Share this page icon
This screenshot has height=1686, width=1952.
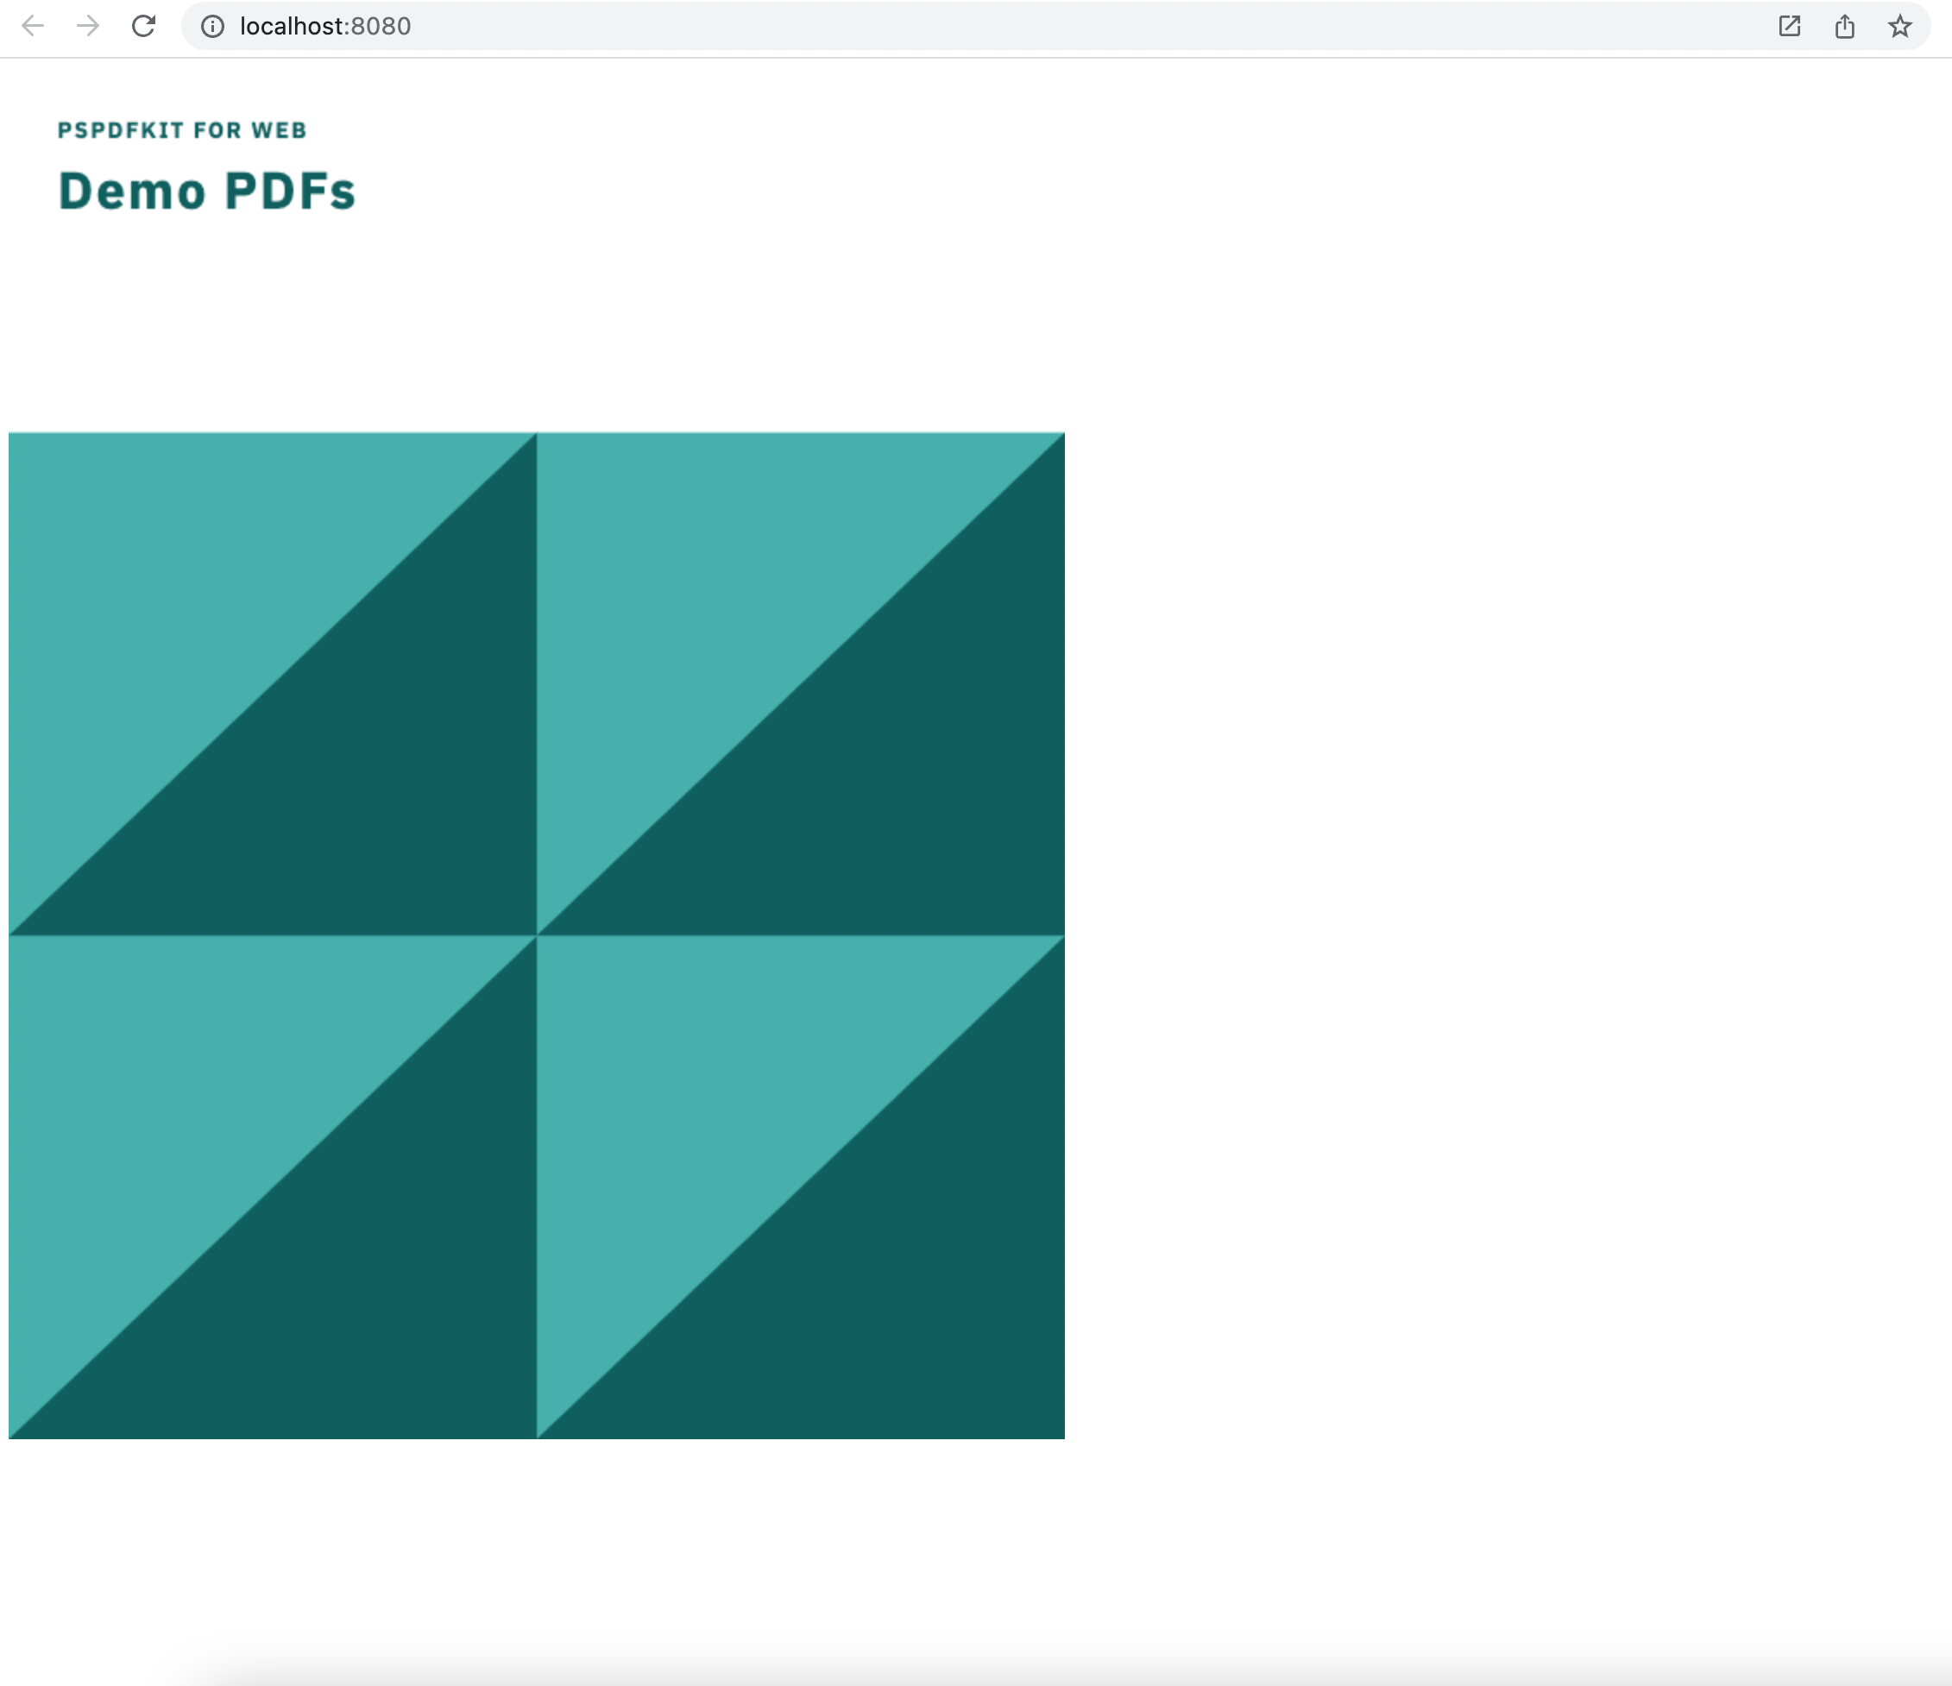coord(1845,27)
